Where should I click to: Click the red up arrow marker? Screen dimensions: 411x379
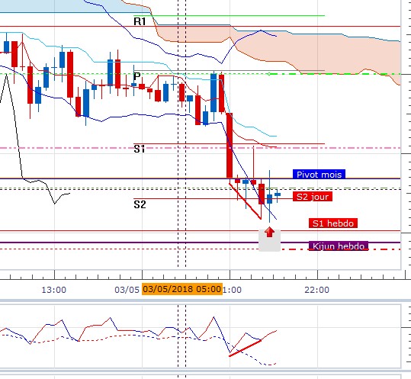pos(269,233)
